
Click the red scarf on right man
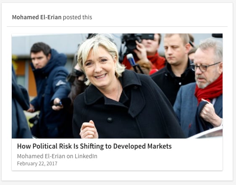coord(209,90)
